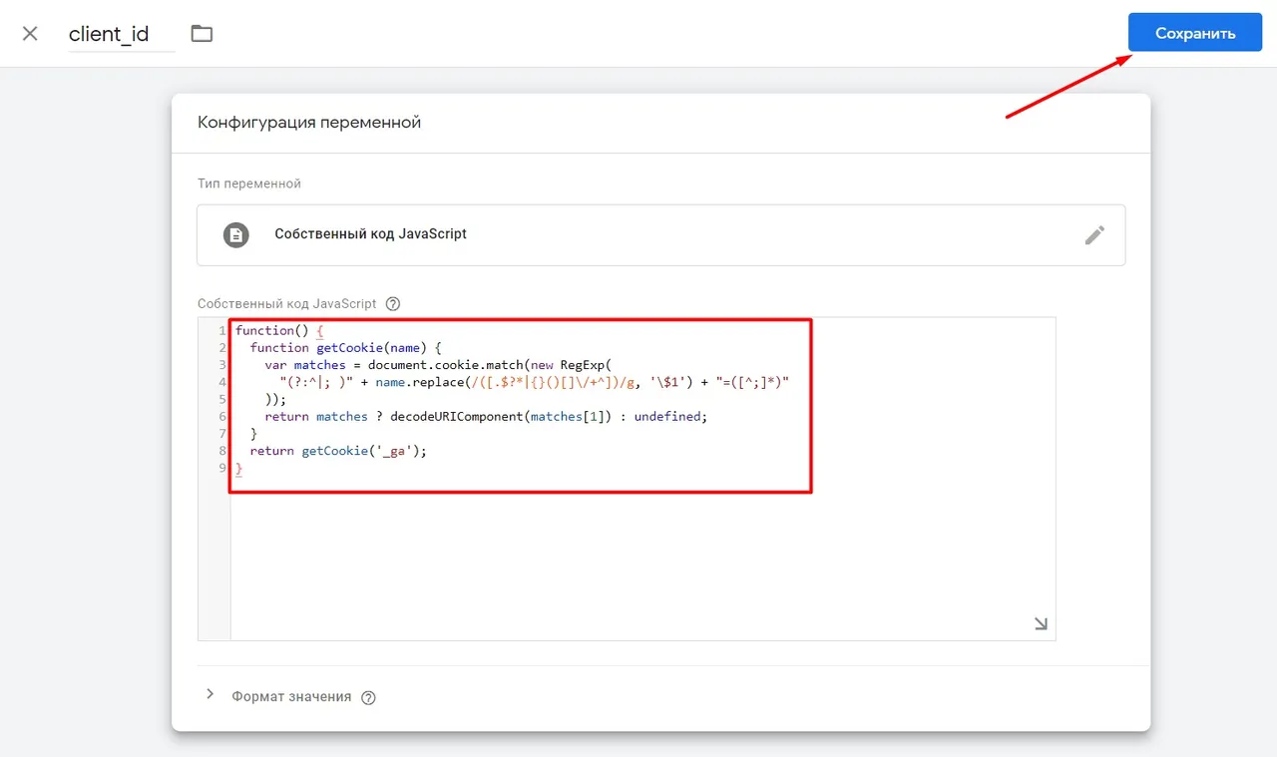Click the document icon of variable type
The image size is (1277, 757).
[x=235, y=235]
